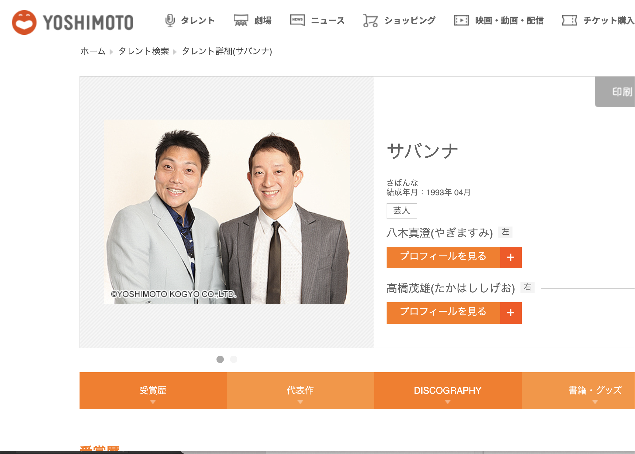Screen dimensions: 635x454
Task: Jump to 代表作 section tab
Action: point(300,391)
